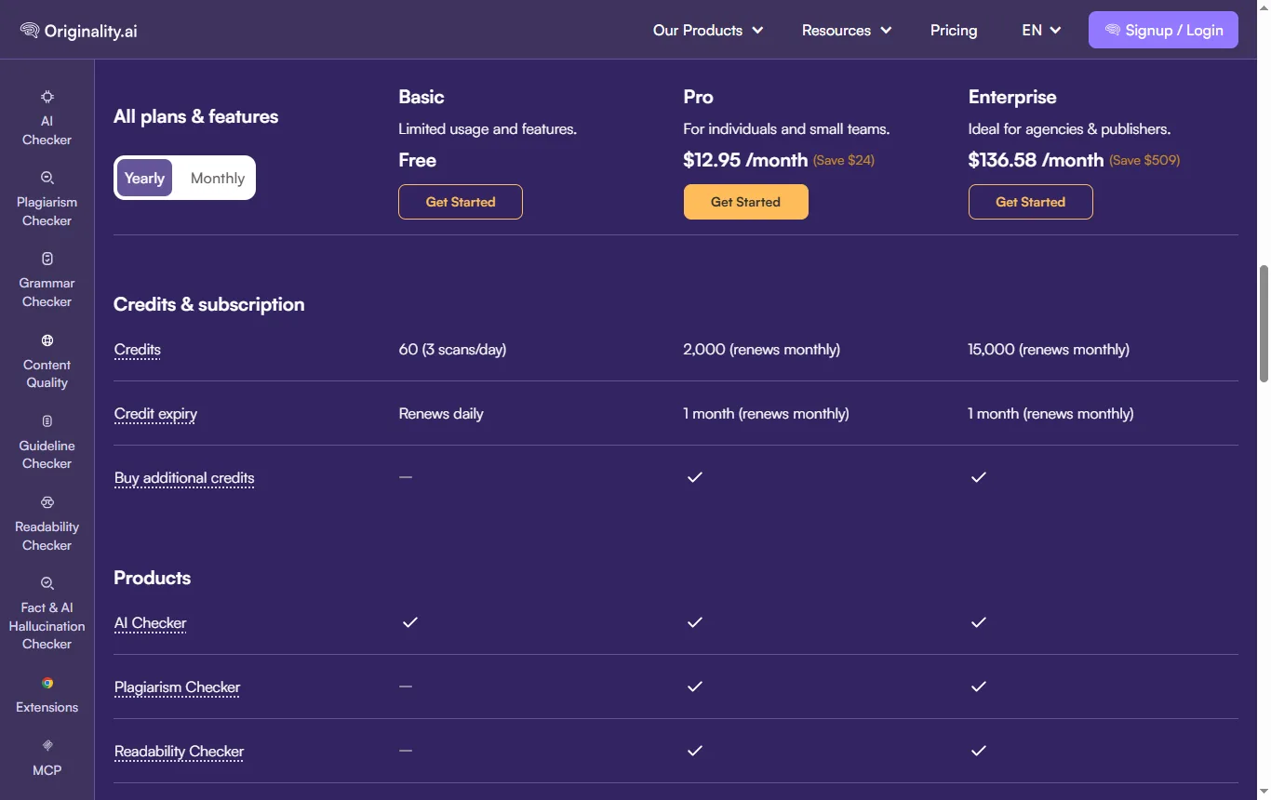Screen dimensions: 1271x800
Task: Go to the Pricing page
Action: click(954, 30)
